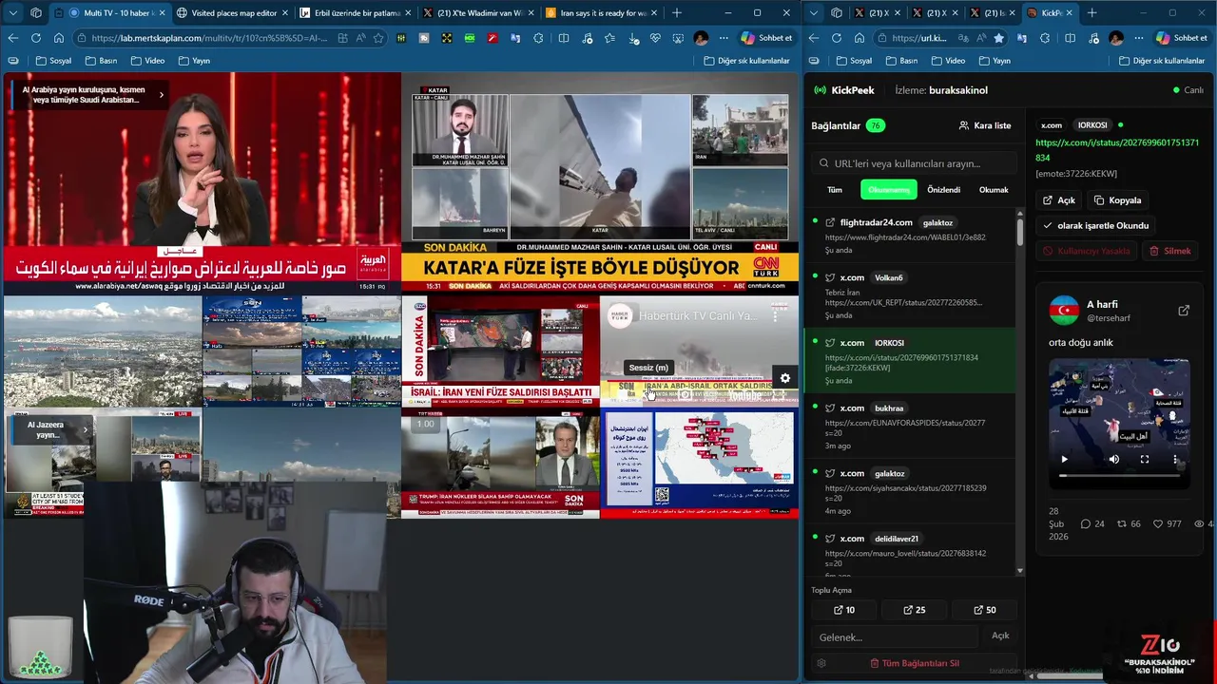Click KickPeek logo icon
The height and width of the screenshot is (684, 1217).
click(821, 90)
